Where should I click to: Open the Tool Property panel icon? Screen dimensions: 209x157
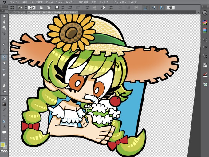(205, 47)
